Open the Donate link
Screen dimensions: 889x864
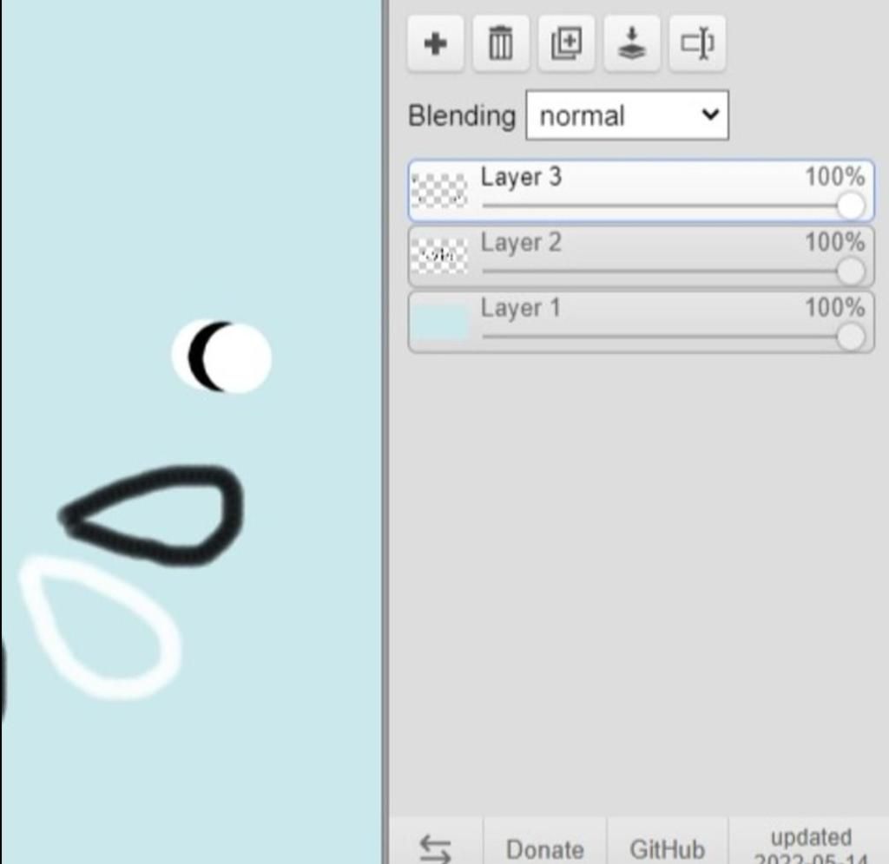[x=545, y=848]
